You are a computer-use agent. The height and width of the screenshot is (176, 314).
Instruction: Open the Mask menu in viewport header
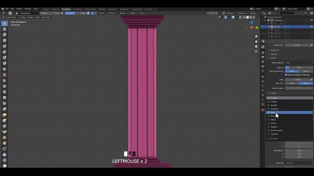point(37,18)
